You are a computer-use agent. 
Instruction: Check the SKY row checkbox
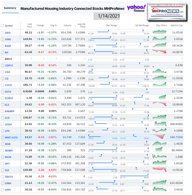[x=2, y=164]
